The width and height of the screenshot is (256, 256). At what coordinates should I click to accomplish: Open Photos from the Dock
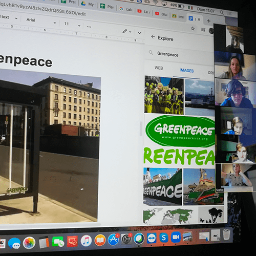pyautogui.click(x=29, y=243)
